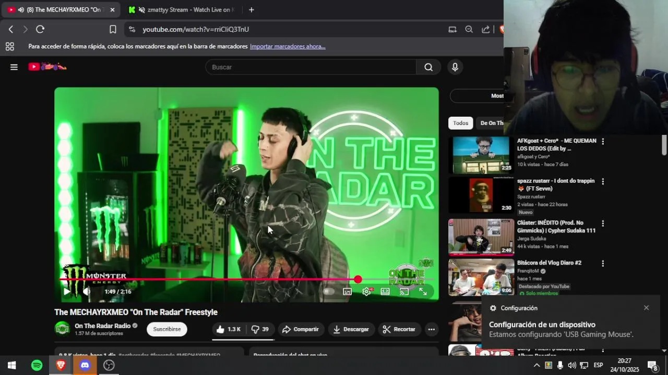Click the Most chip above related videos
This screenshot has width=668, height=375.
click(x=476, y=96)
